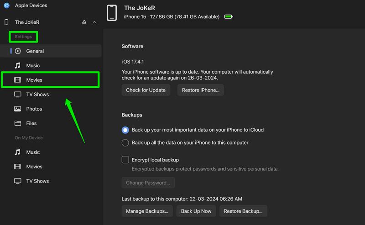Image resolution: width=365 pixels, height=225 pixels.
Task: Collapse The JoKeR device section chevron
Action: (94, 22)
